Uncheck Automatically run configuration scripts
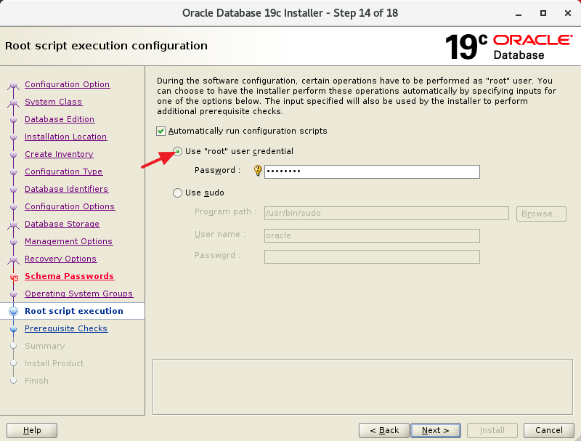 click(x=161, y=132)
